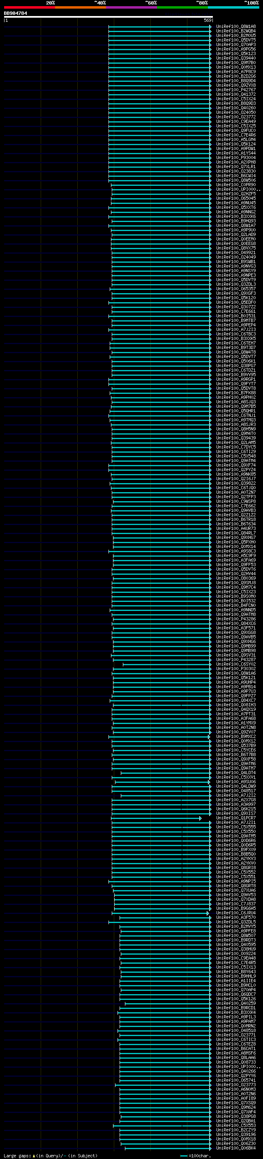This screenshot has height=1159, width=263.
Task: Click the cyan ~100% identity legend bar
Action: click(233, 8)
